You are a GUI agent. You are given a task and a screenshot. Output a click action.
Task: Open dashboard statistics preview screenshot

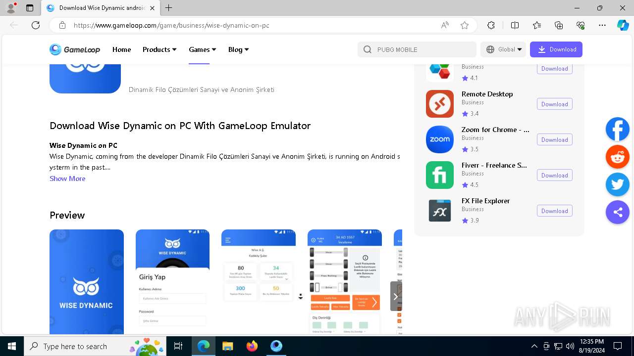[259, 282]
